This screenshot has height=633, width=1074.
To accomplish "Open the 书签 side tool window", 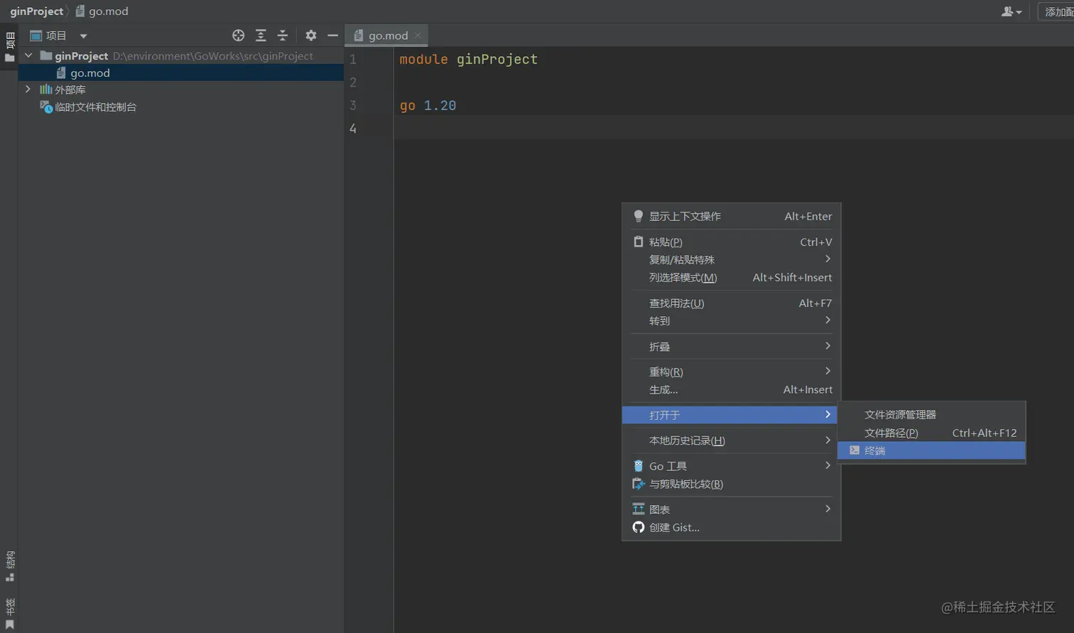I will [x=10, y=614].
